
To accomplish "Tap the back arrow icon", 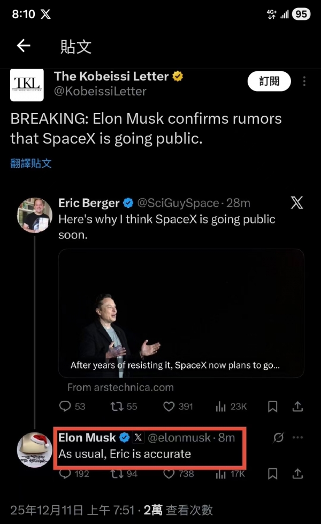I will 24,46.
